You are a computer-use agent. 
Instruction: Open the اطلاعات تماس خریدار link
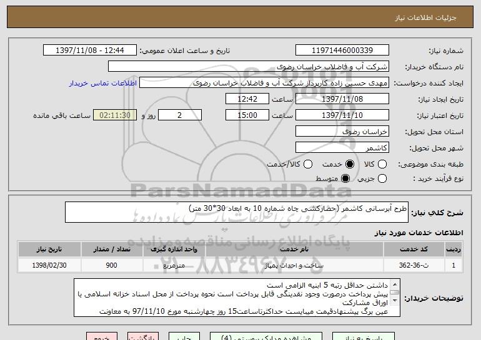point(103,83)
